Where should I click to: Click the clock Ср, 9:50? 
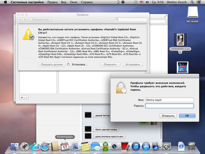(158, 2)
